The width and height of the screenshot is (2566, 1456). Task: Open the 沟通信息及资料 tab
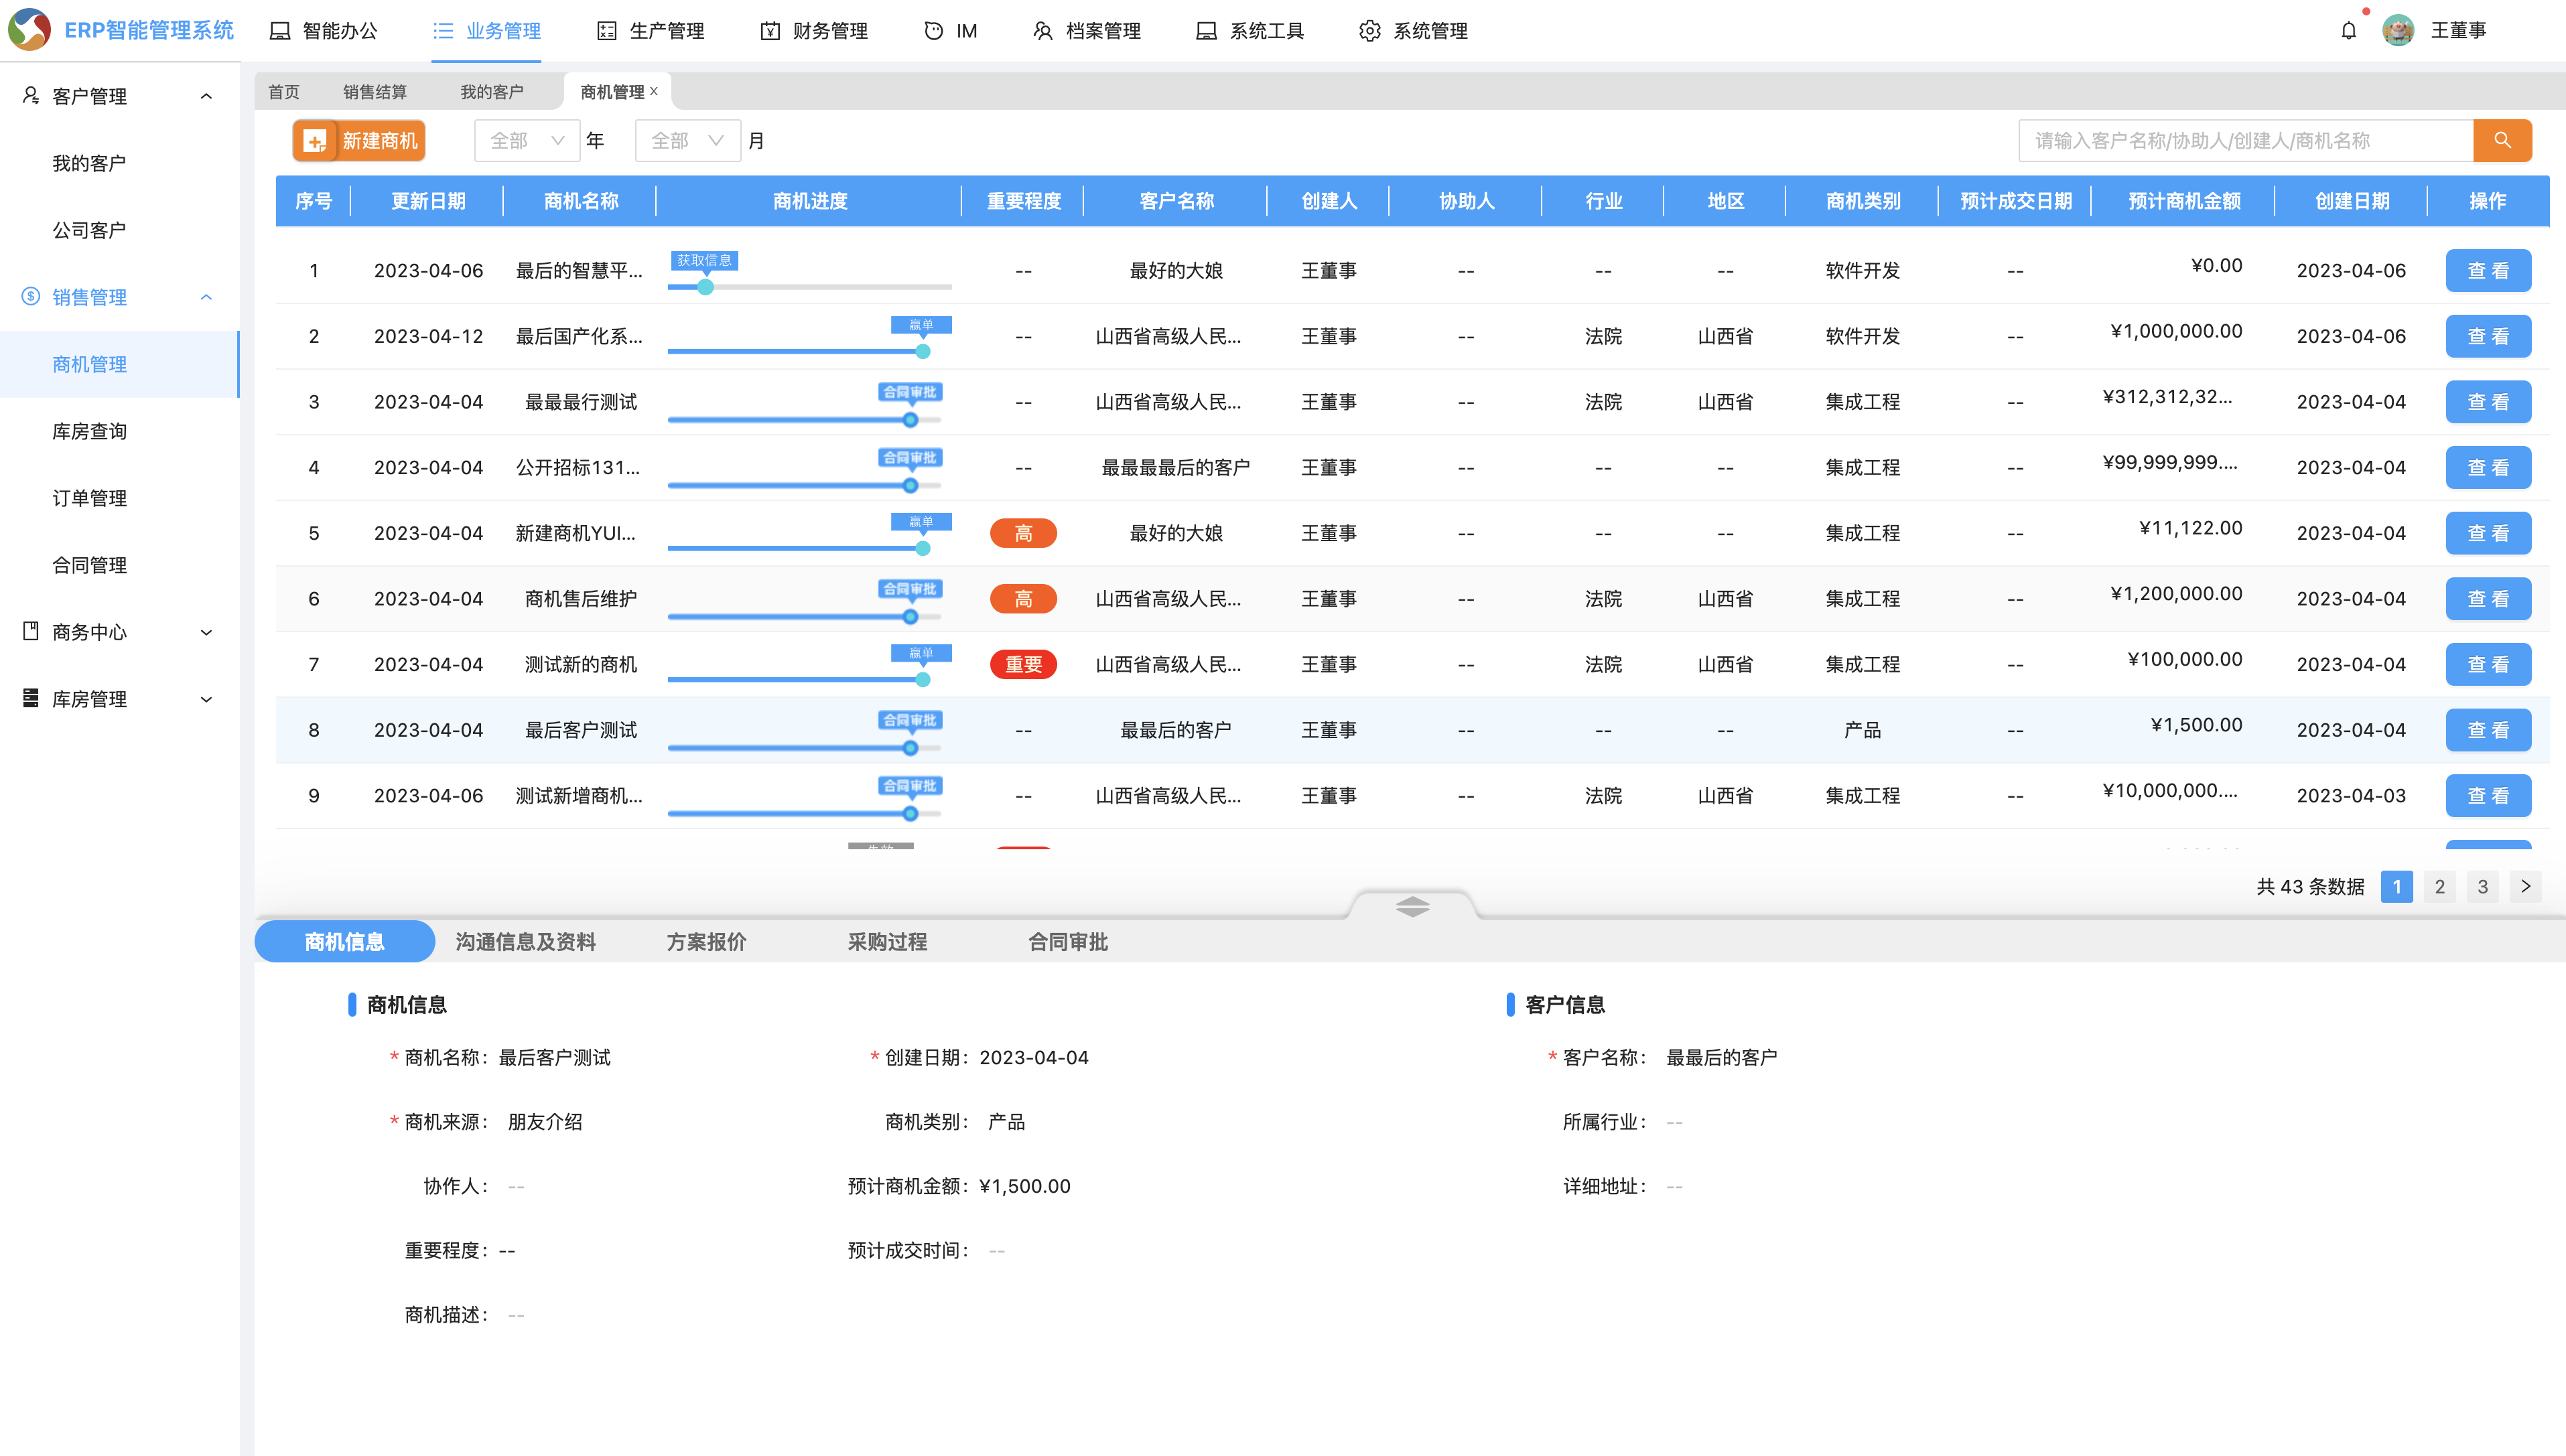[x=526, y=942]
